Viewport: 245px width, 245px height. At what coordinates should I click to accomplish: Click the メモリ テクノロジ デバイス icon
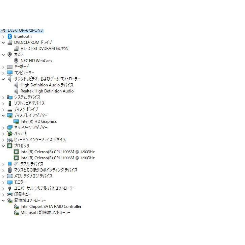(10, 176)
